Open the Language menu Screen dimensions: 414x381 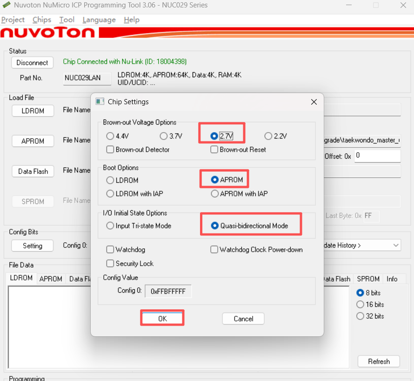click(99, 20)
